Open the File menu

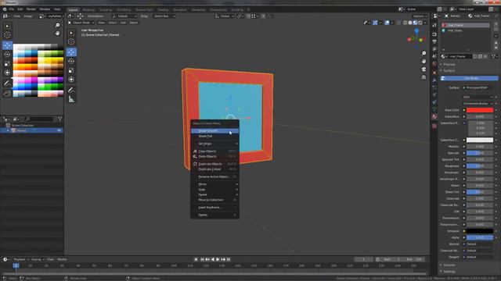(x=12, y=9)
